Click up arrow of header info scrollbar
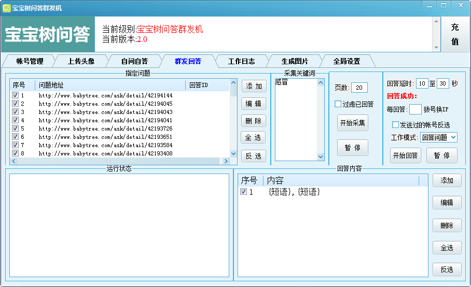 pos(436,21)
